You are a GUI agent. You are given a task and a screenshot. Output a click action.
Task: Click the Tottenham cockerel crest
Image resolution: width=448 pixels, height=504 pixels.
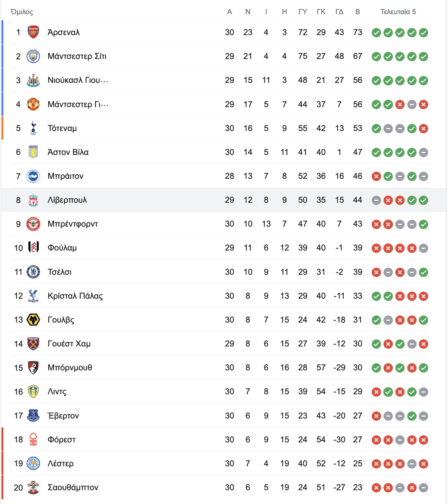click(x=33, y=128)
